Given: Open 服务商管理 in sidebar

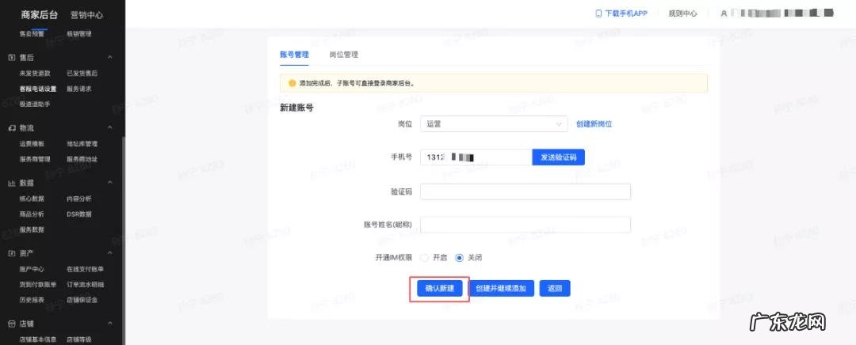Looking at the screenshot, I should pyautogui.click(x=35, y=159).
